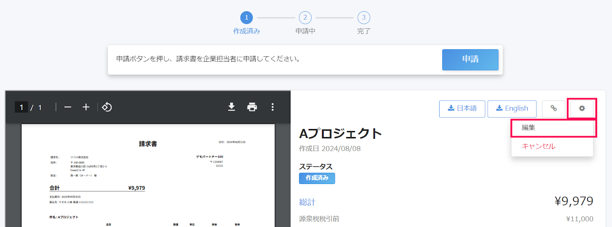Click the 作成済み status badge
Image resolution: width=612 pixels, height=227 pixels.
[317, 178]
